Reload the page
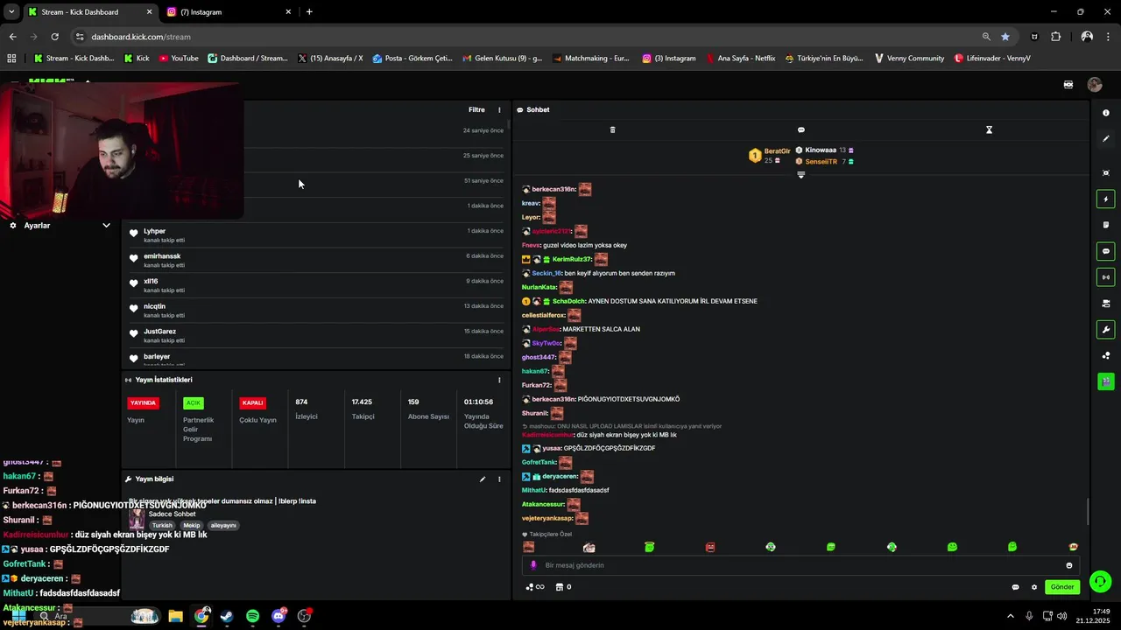 (54, 37)
